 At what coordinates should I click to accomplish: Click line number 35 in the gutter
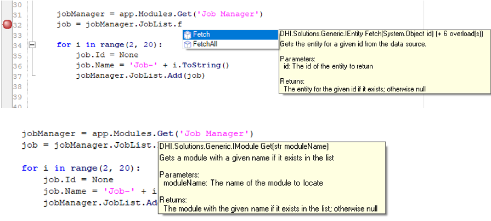pyautogui.click(x=17, y=56)
